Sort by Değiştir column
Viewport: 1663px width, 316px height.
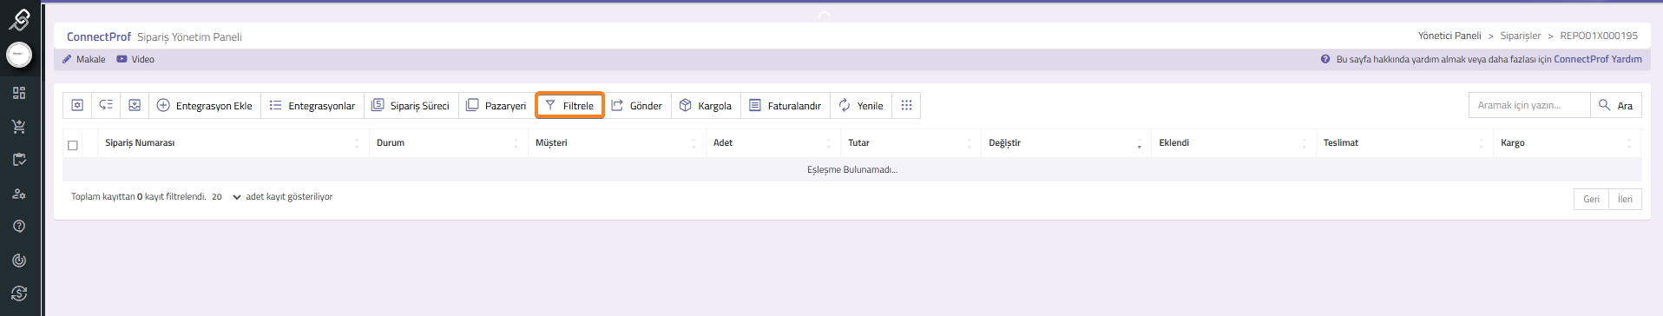coord(1066,143)
